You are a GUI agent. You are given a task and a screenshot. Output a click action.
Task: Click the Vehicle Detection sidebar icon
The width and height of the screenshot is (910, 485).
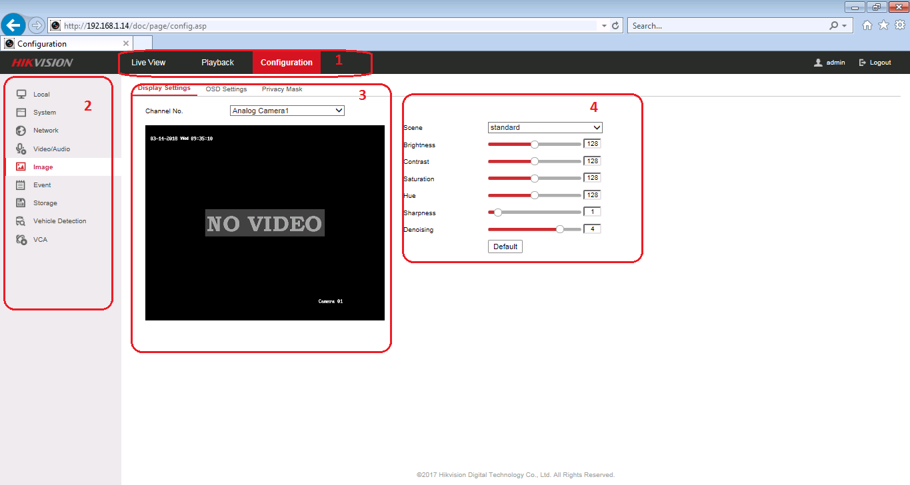click(21, 221)
